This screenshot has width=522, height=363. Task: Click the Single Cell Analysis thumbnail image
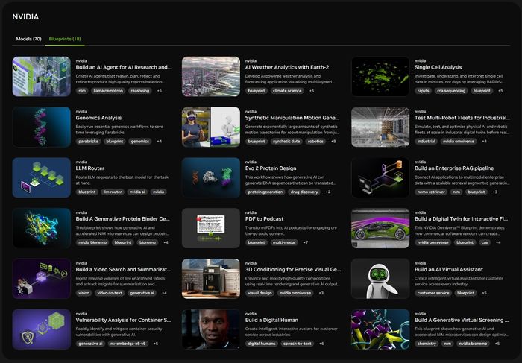tap(380, 76)
